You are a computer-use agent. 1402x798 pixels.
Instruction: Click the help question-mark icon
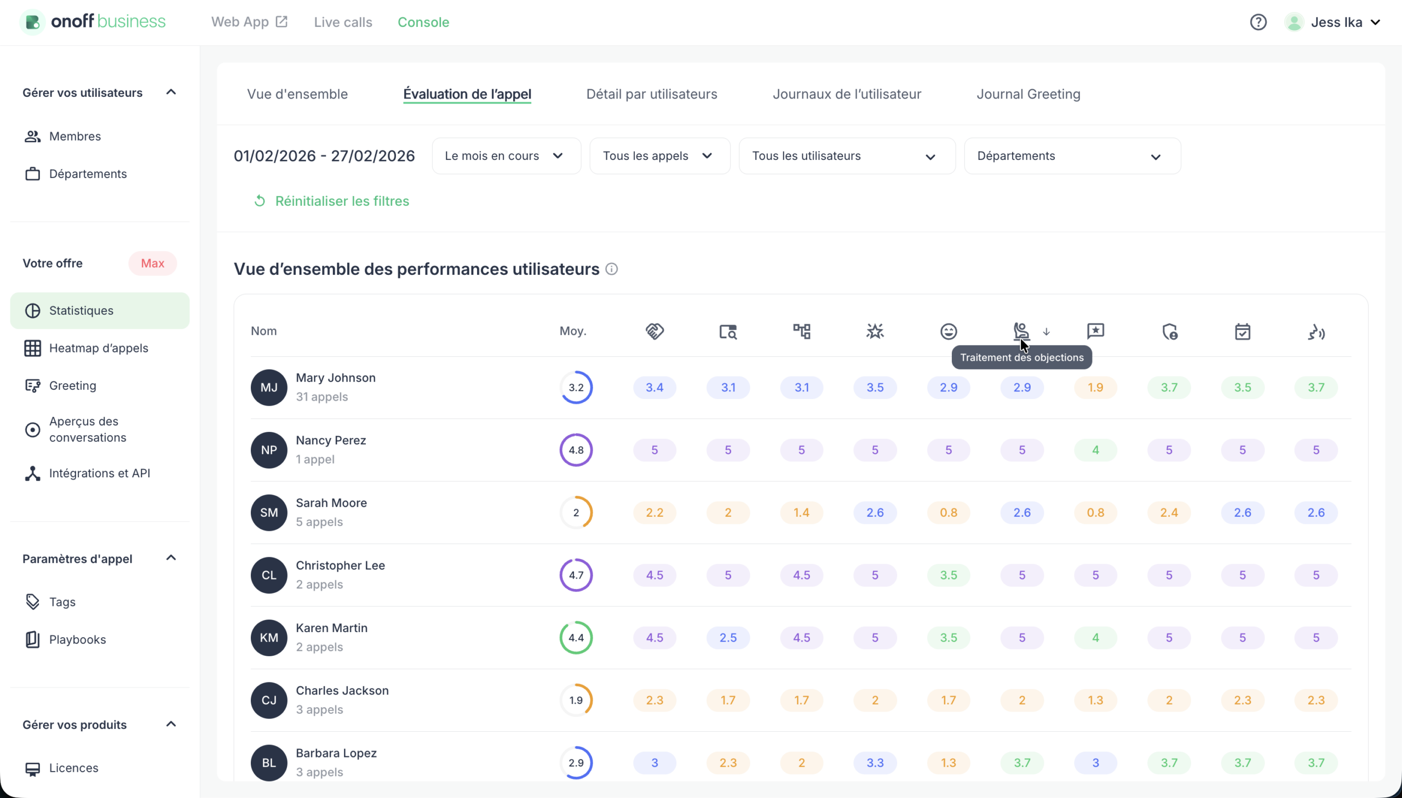point(1258,22)
